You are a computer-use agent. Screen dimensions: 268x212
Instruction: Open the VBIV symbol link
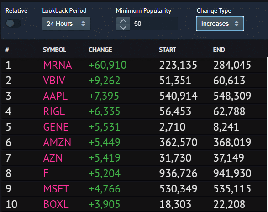pos(54,81)
